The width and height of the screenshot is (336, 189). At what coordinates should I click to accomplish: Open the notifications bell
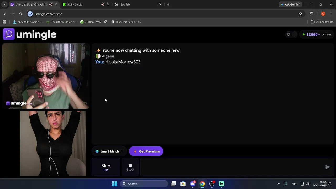pyautogui.click(x=330, y=184)
